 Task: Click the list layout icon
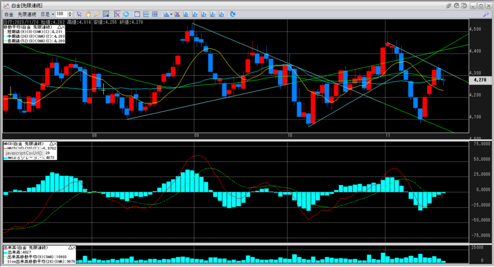click(x=146, y=14)
